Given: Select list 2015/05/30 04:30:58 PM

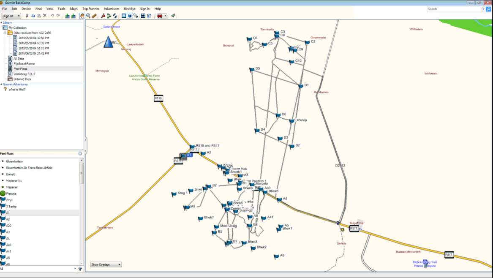Looking at the screenshot, I should (34, 38).
